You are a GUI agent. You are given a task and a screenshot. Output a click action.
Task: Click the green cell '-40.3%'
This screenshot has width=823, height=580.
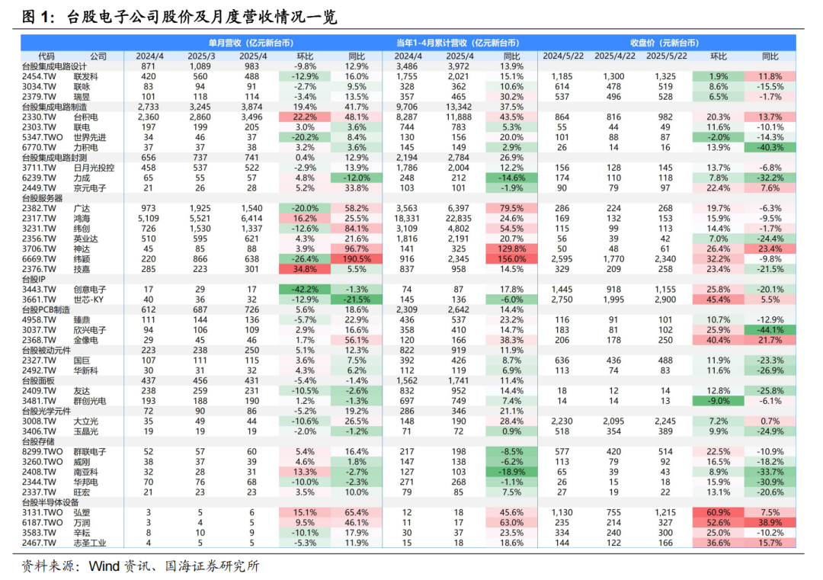pos(770,148)
